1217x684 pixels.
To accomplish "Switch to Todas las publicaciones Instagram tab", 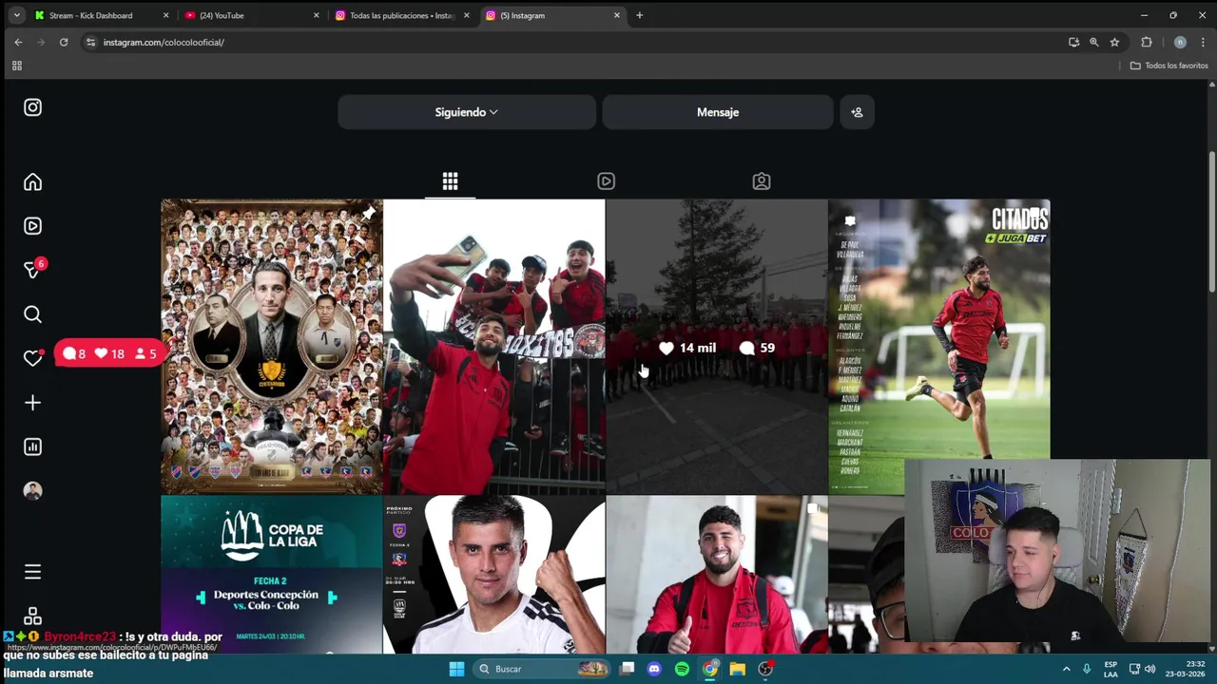I will (x=402, y=15).
